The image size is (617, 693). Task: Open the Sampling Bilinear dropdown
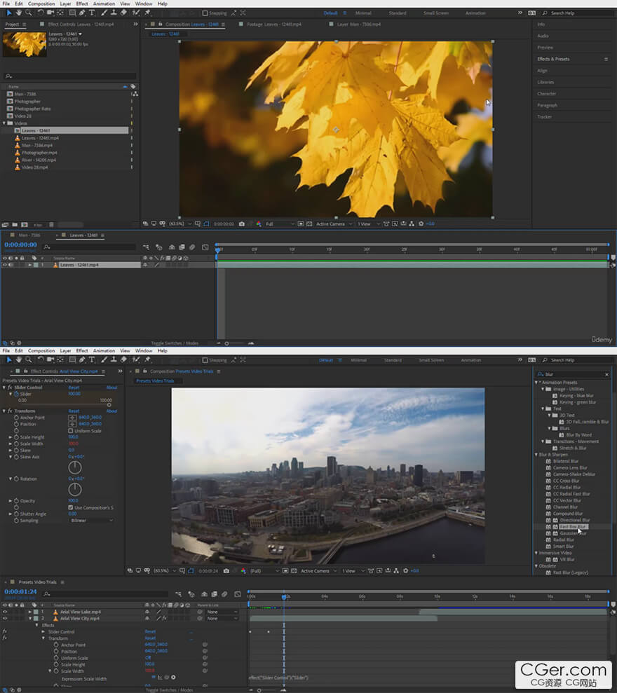point(92,521)
